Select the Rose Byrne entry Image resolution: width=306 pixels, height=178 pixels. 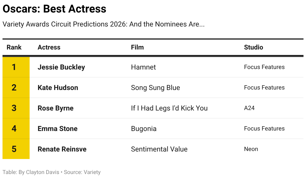click(55, 108)
